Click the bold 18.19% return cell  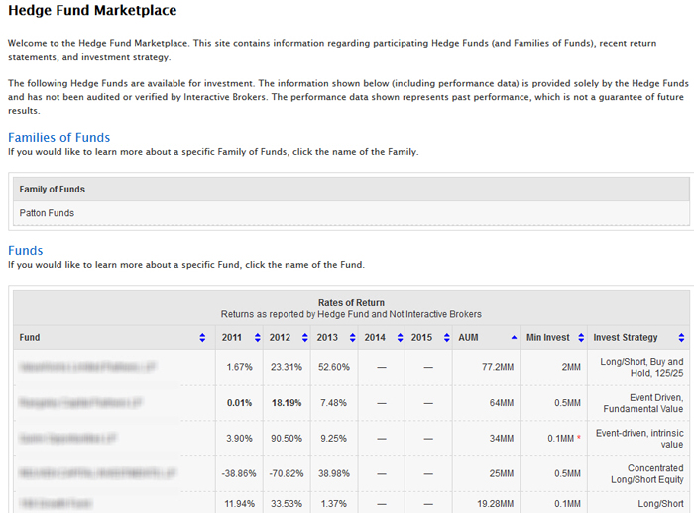tap(287, 403)
